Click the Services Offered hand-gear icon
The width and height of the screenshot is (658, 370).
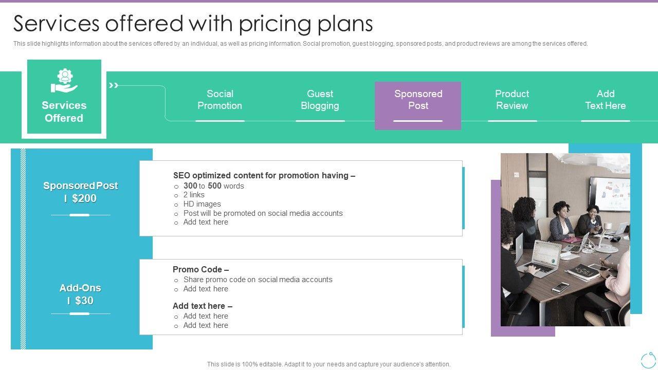[x=64, y=81]
